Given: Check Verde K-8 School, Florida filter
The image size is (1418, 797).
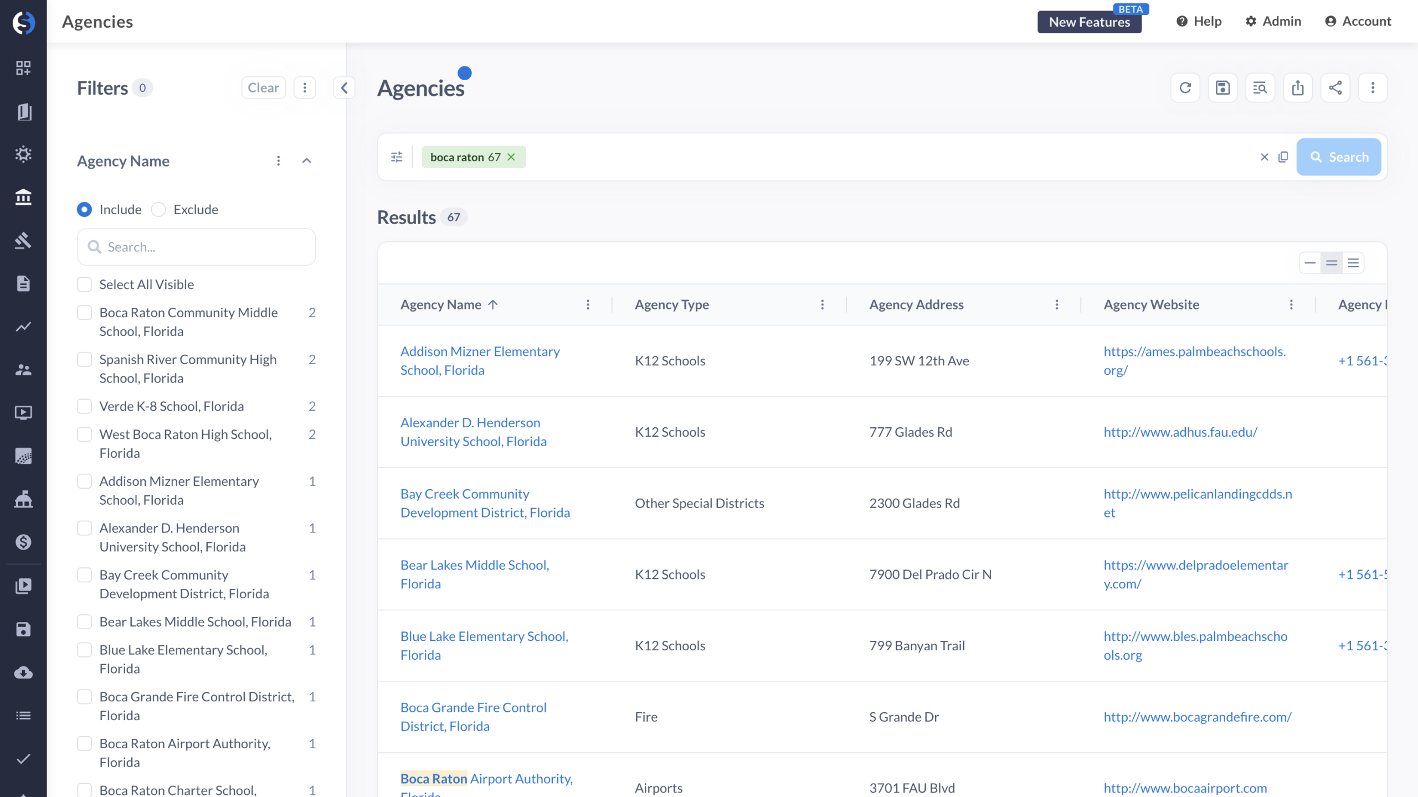Looking at the screenshot, I should tap(84, 406).
